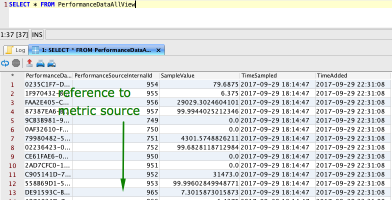The height and width of the screenshot is (200, 392).
Task: Select row number 1 header
Action: pos(12,85)
